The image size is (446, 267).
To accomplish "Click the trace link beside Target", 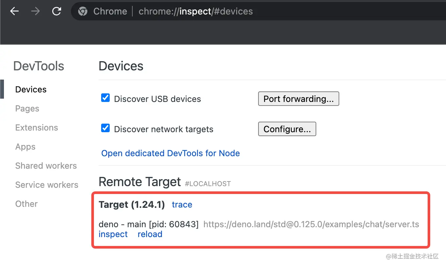I will click(182, 205).
